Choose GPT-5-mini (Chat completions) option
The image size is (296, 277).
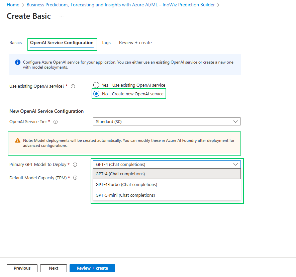(125, 195)
